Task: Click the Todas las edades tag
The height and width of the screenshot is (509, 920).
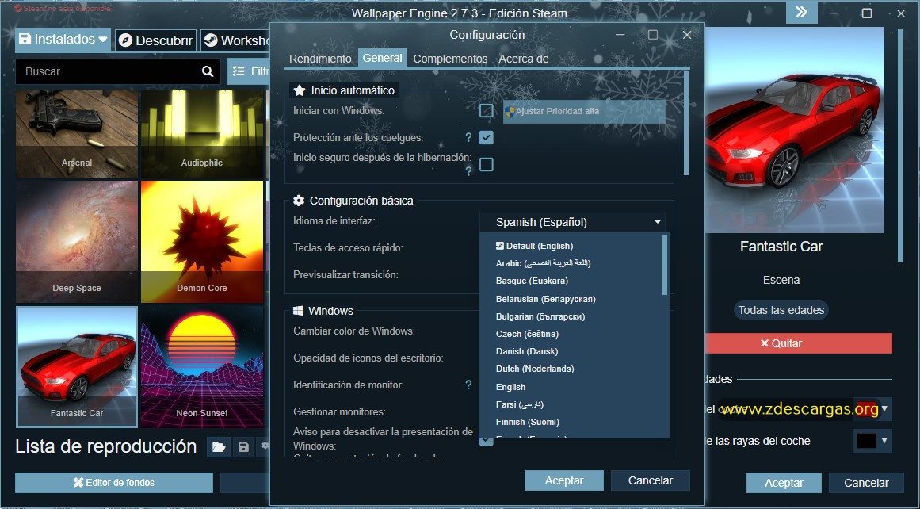Action: (781, 310)
